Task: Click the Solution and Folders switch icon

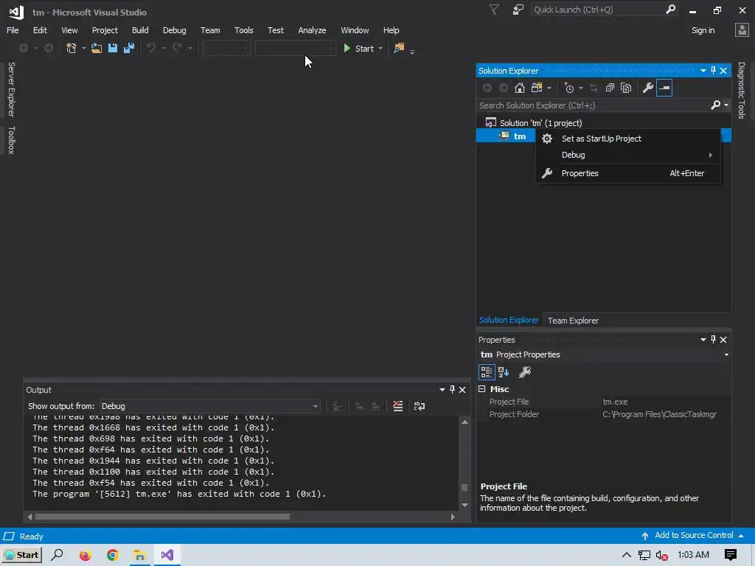Action: (x=537, y=88)
